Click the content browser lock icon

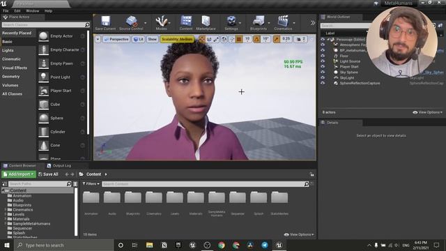tap(312, 174)
